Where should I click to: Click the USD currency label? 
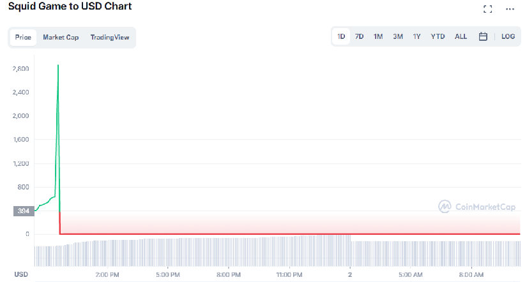[21, 274]
